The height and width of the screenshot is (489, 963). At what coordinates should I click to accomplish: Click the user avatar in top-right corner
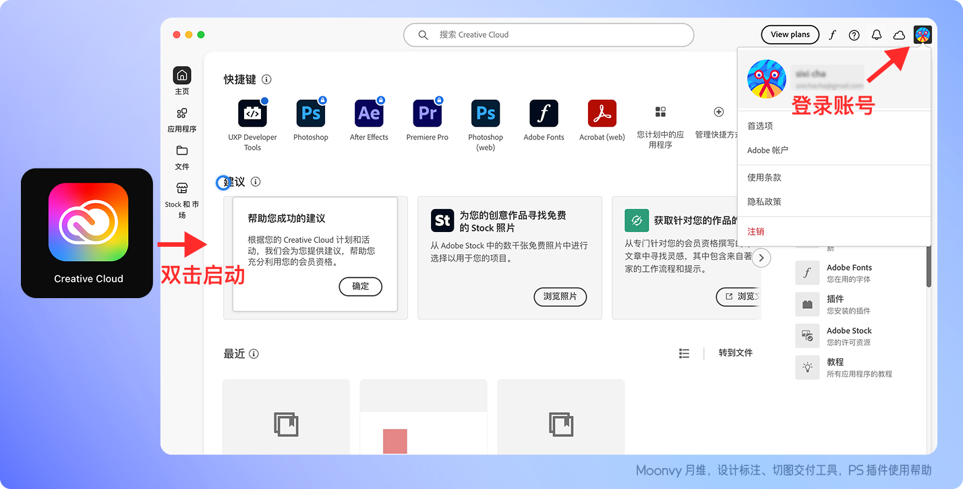(922, 35)
